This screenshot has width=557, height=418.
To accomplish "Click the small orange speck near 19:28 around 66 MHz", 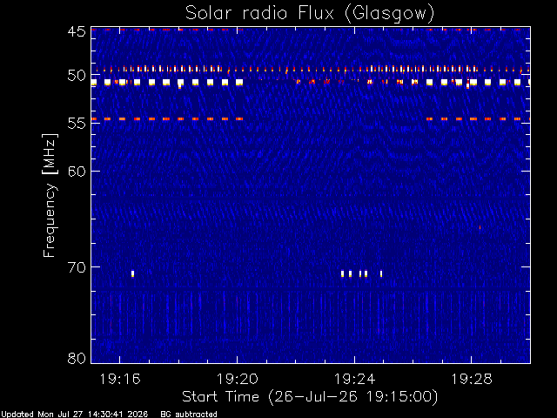I will 480,227.
